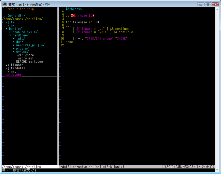Expand the .git/ folder arrow inside nerdtree
The width and height of the screenshot is (221, 174).
click(14, 39)
